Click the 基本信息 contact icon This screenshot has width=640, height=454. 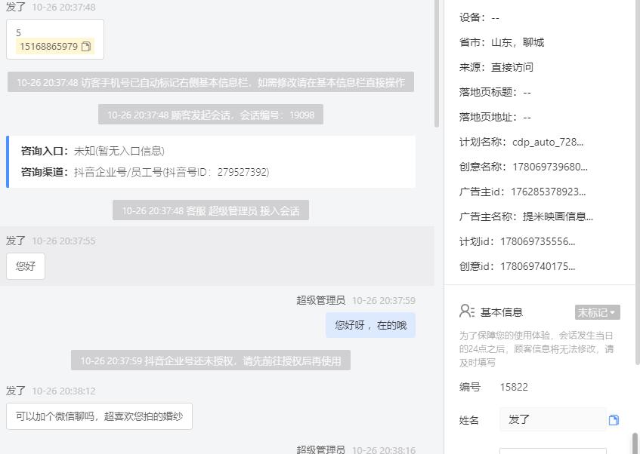click(466, 311)
